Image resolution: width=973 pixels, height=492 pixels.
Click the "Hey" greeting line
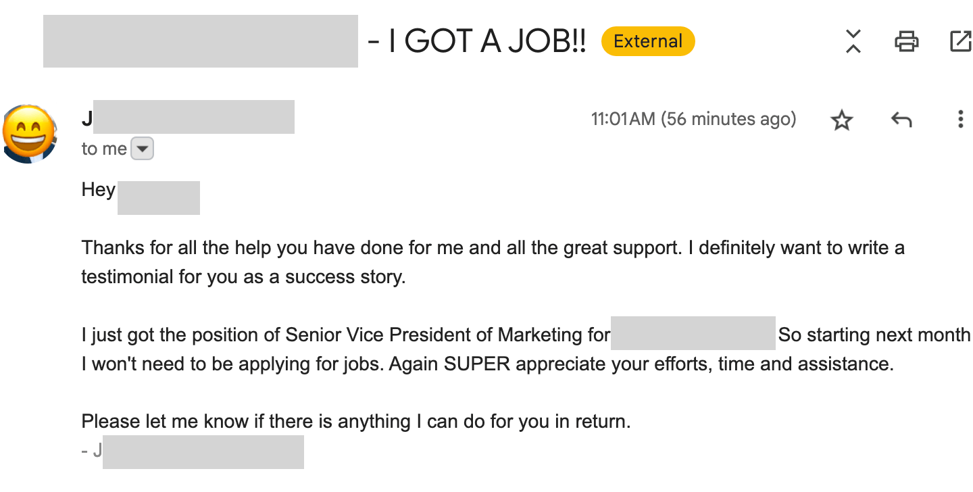(99, 189)
